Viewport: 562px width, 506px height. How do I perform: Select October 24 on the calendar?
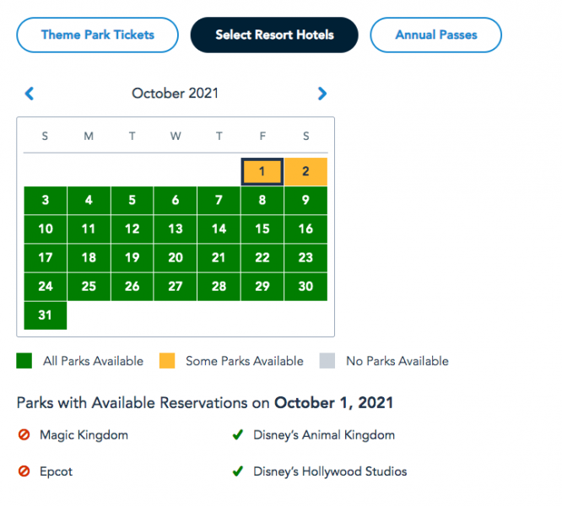tap(46, 287)
